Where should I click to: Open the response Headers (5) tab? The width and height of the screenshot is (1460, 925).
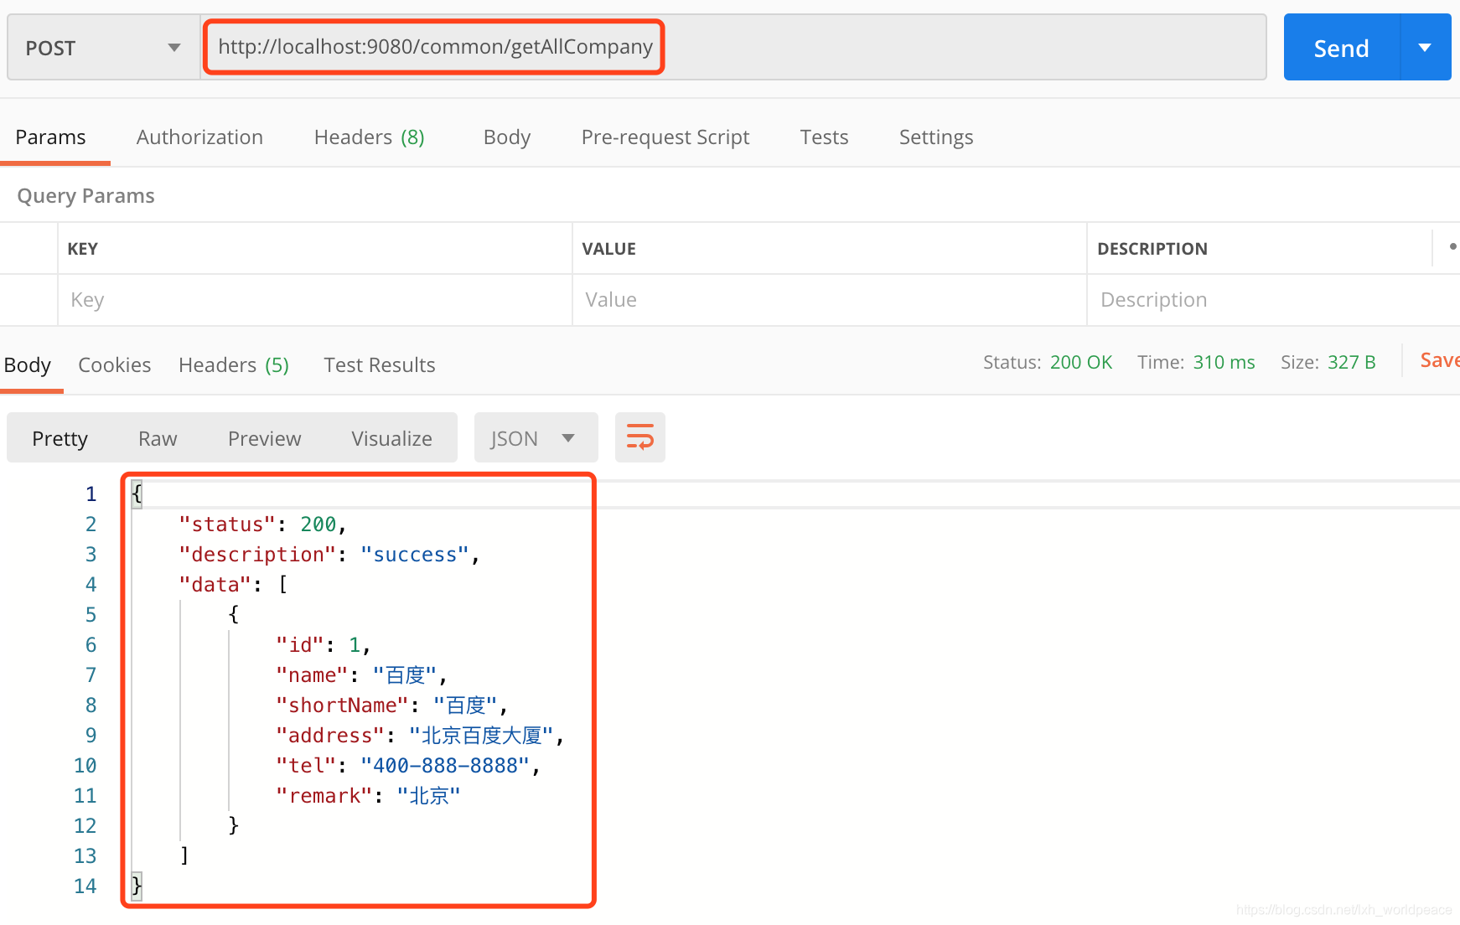[234, 365]
